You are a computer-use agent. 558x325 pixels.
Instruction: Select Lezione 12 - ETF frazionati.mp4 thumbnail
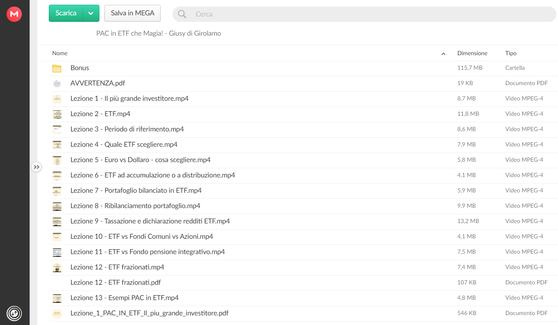(57, 268)
